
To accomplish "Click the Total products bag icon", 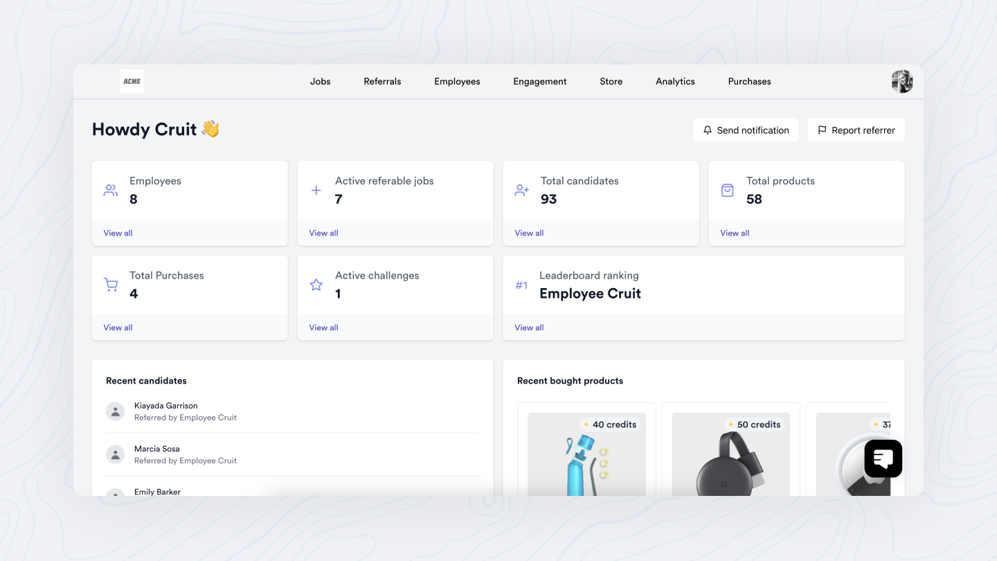I will tap(727, 190).
